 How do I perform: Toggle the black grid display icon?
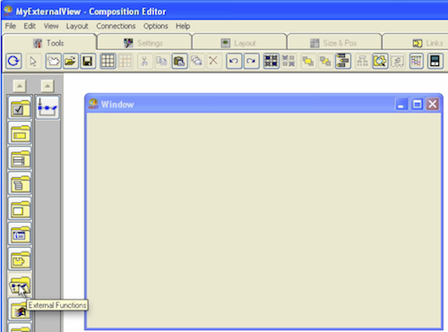click(x=108, y=61)
